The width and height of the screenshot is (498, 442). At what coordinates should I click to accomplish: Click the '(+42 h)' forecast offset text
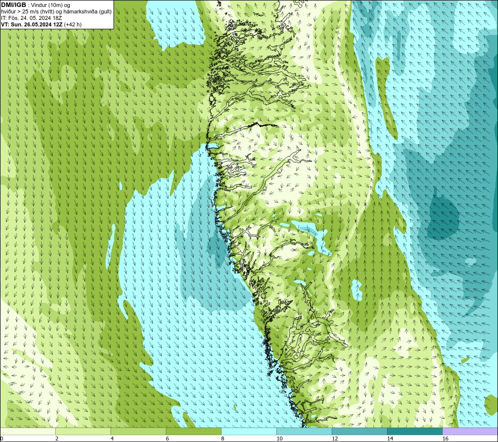coord(73,24)
